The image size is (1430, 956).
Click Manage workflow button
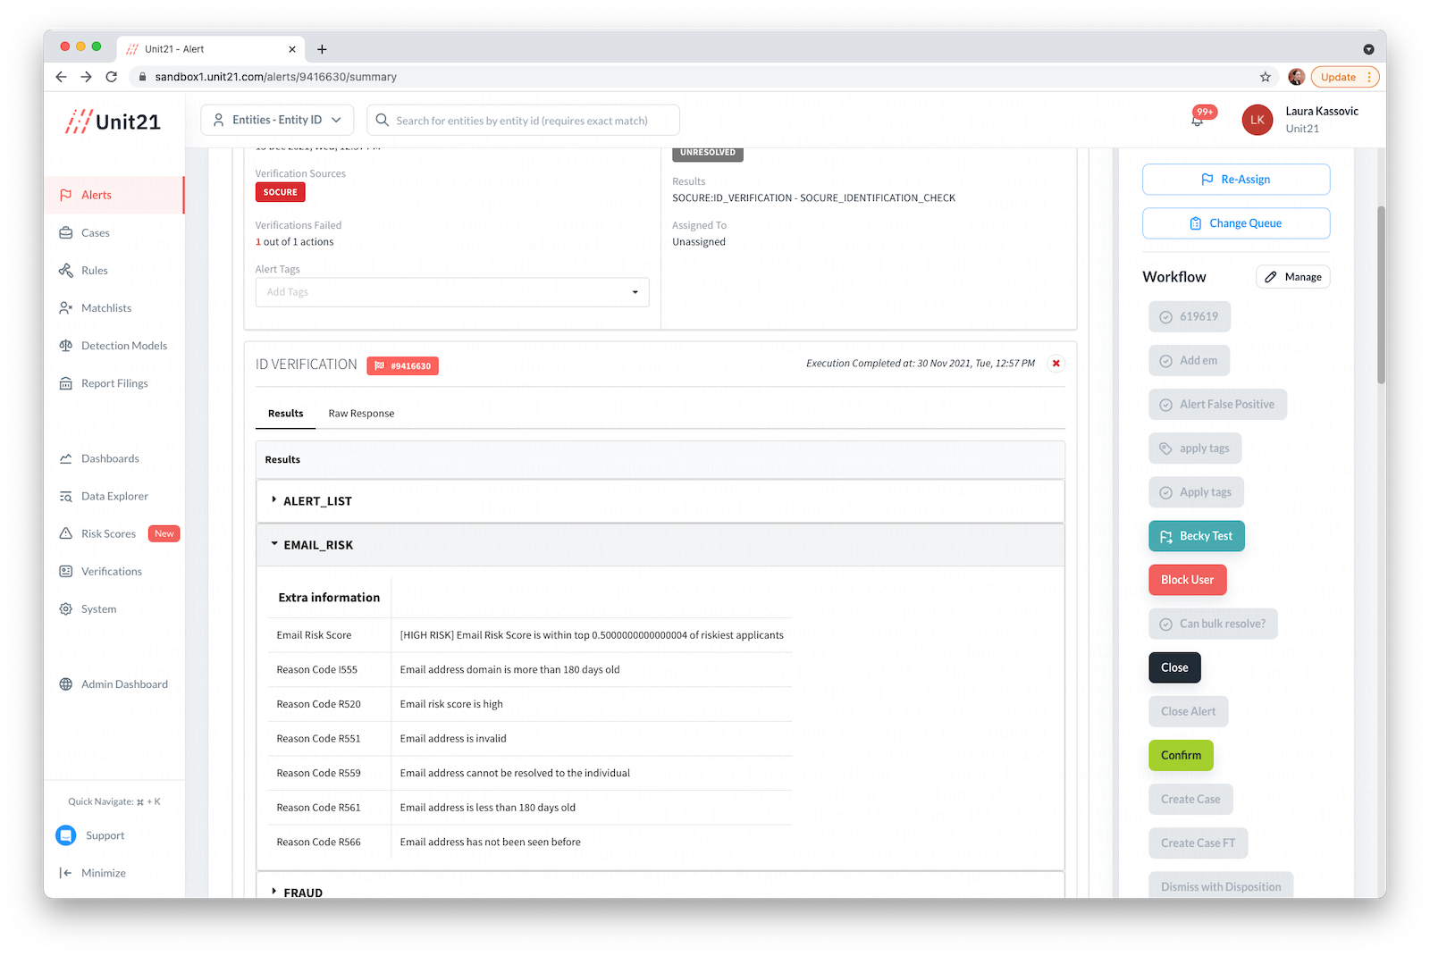1293,277
